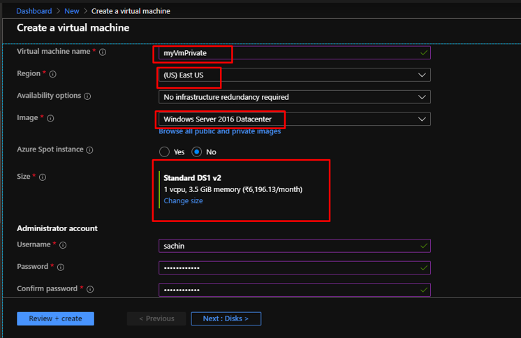This screenshot has height=338, width=521.
Task: Click the Previous button
Action: coord(156,318)
